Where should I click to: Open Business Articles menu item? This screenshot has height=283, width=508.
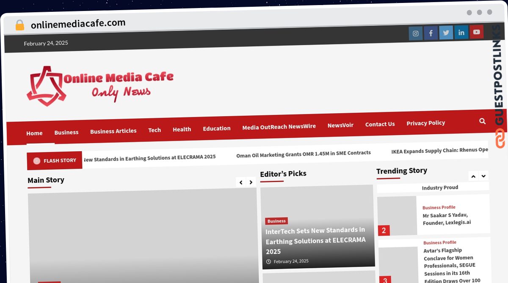113,131
